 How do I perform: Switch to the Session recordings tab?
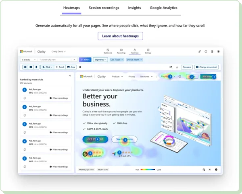(x=104, y=8)
